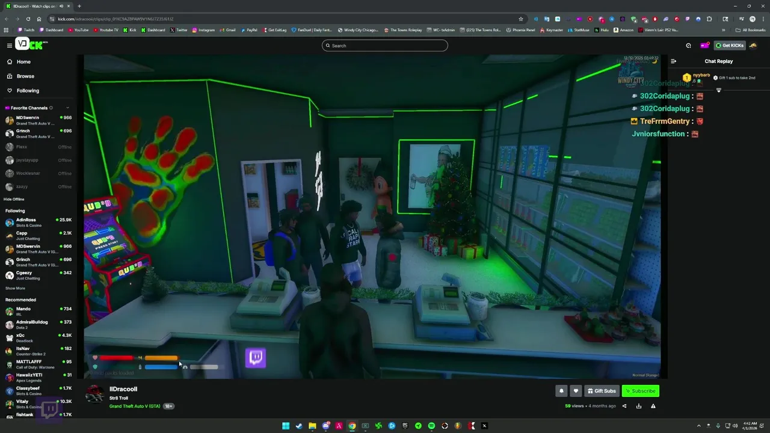The width and height of the screenshot is (770, 433).
Task: Collapse the Favorite Channels section
Action: pos(67,108)
